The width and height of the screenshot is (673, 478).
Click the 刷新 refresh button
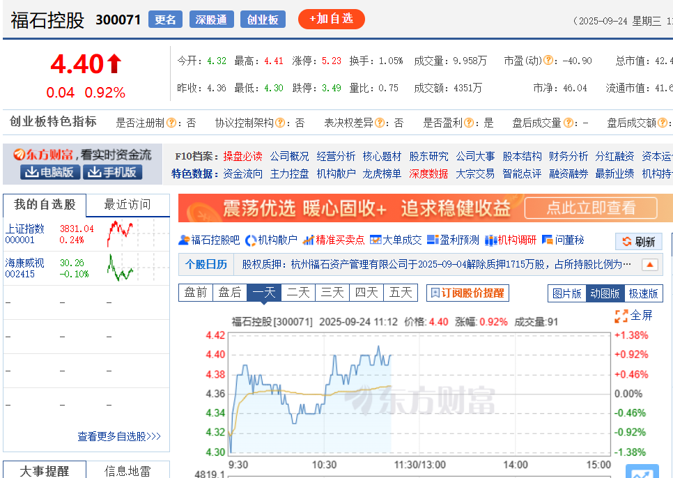[639, 242]
